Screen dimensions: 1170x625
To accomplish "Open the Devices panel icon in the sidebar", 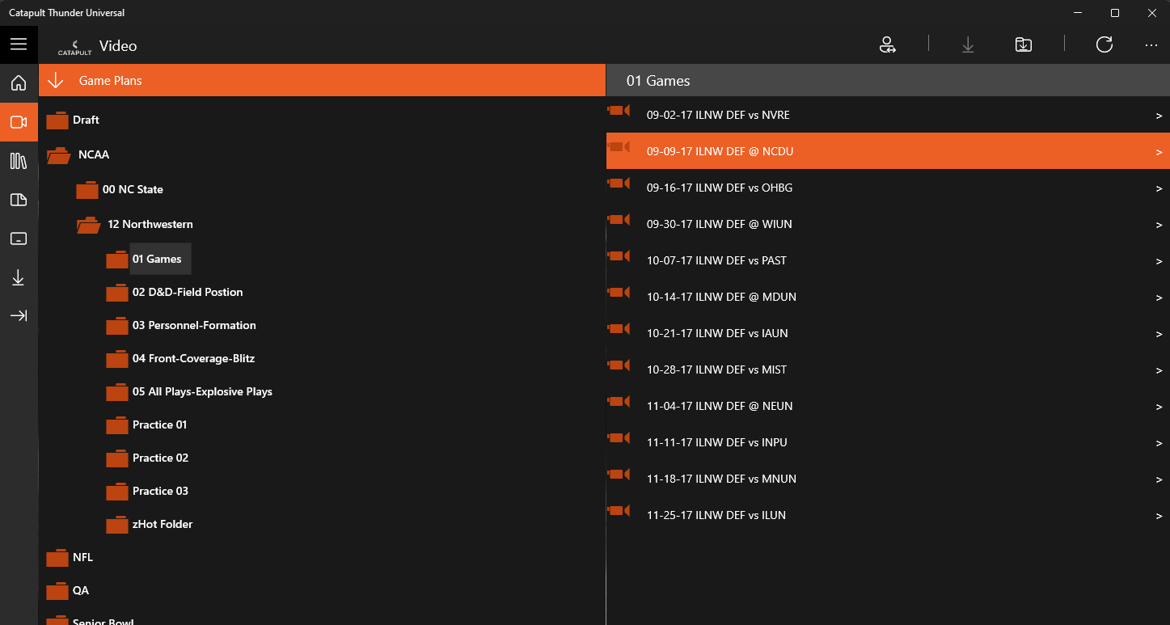I will pyautogui.click(x=19, y=239).
